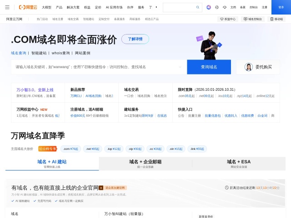The width and height of the screenshot is (291, 218).
Task: Click the .com35元起 offer
Action: (186, 96)
